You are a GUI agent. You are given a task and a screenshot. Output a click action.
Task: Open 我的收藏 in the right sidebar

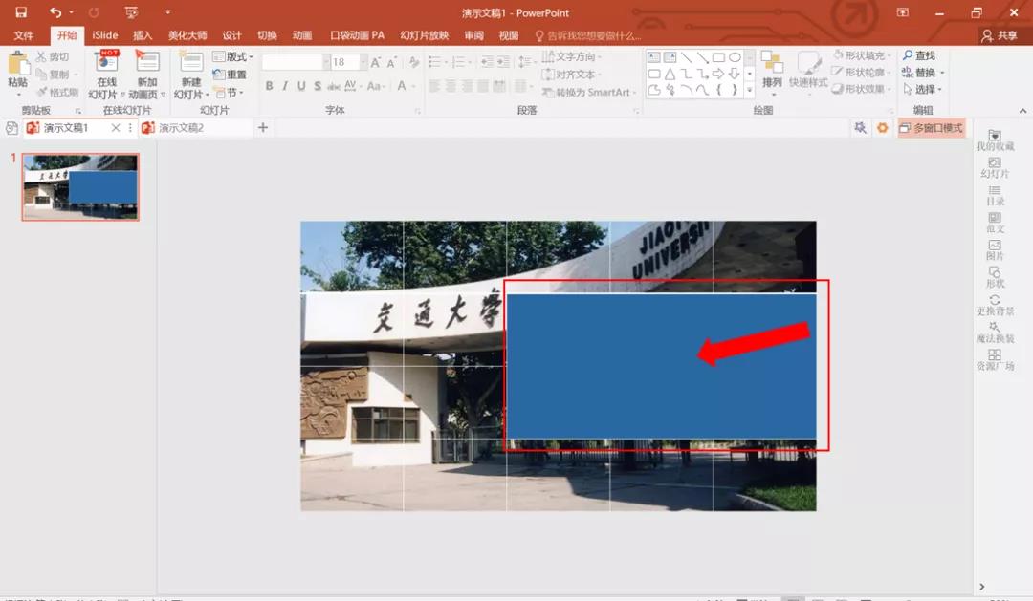pos(995,140)
